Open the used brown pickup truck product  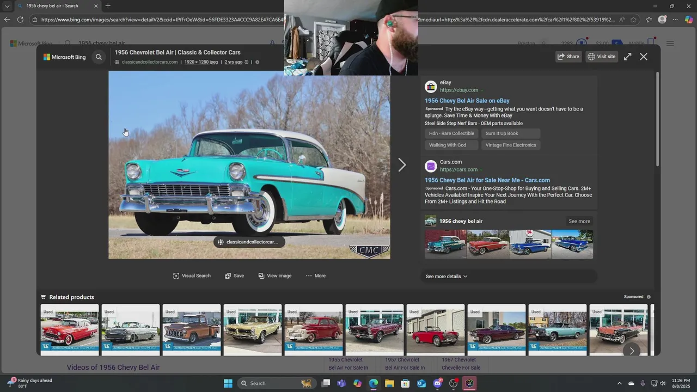click(192, 330)
